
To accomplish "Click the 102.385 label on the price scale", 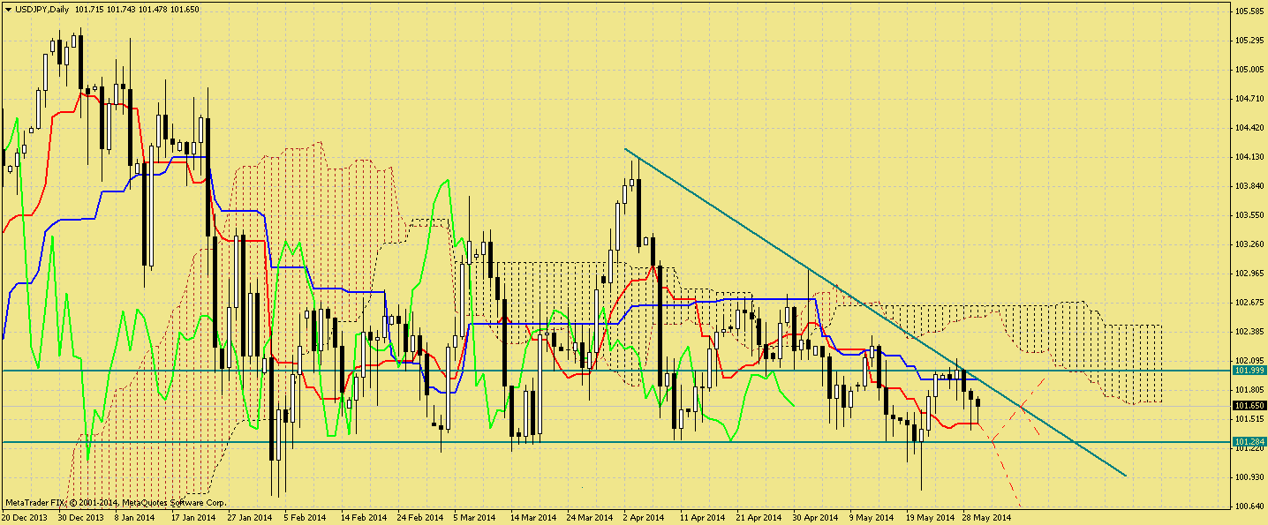I will pos(1248,332).
